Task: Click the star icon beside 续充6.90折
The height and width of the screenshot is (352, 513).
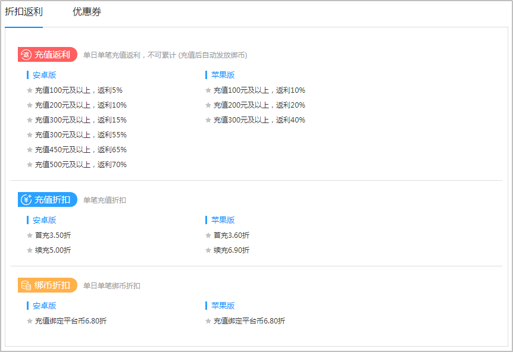Action: click(208, 250)
